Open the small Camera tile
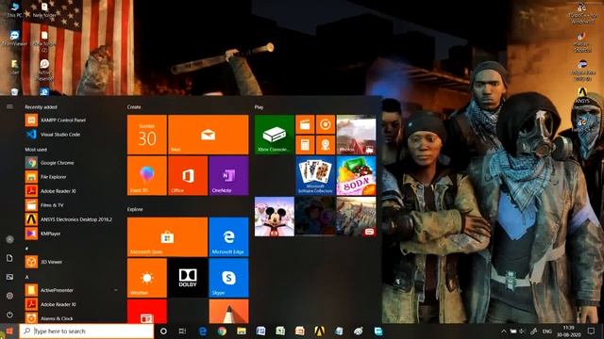The height and width of the screenshot is (339, 604). point(326,145)
